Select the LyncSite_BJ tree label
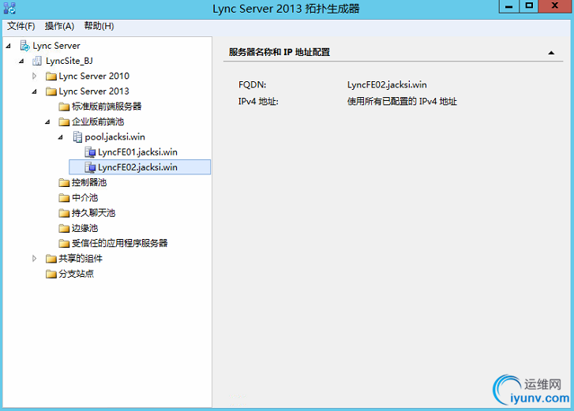This screenshot has width=574, height=411. (69, 61)
